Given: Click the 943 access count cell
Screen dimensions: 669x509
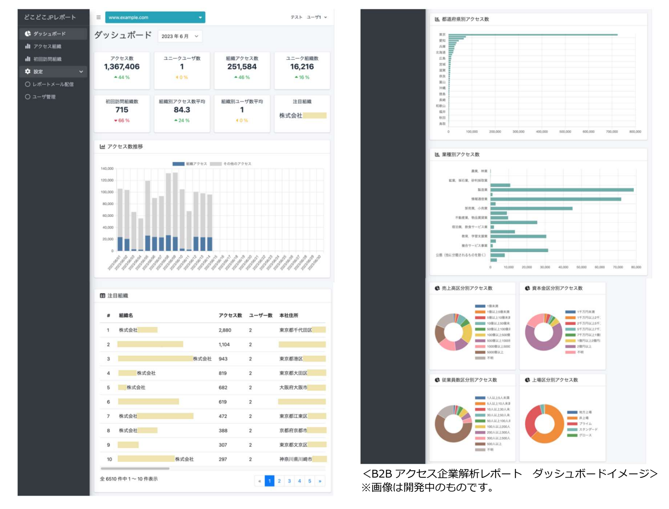Looking at the screenshot, I should click(223, 359).
